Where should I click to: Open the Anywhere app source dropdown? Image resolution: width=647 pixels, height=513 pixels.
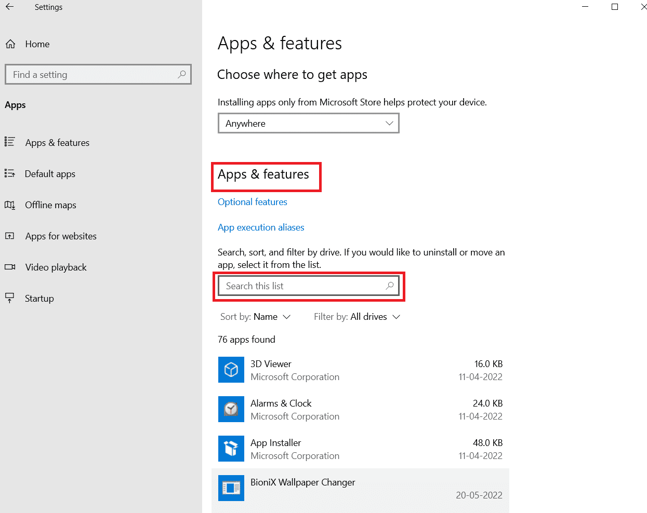click(308, 124)
